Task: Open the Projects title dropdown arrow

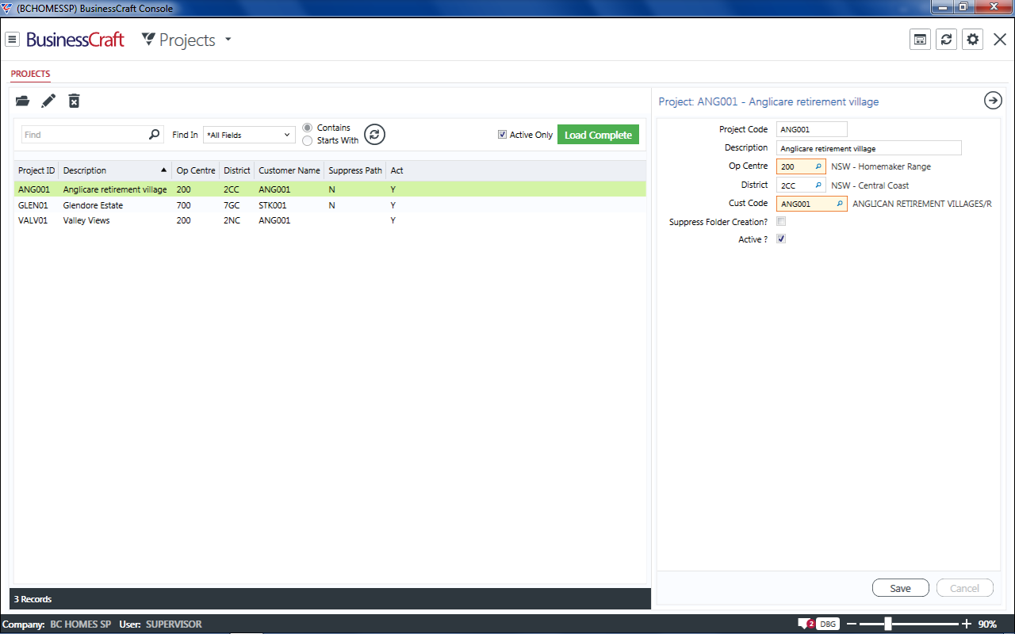Action: (228, 40)
